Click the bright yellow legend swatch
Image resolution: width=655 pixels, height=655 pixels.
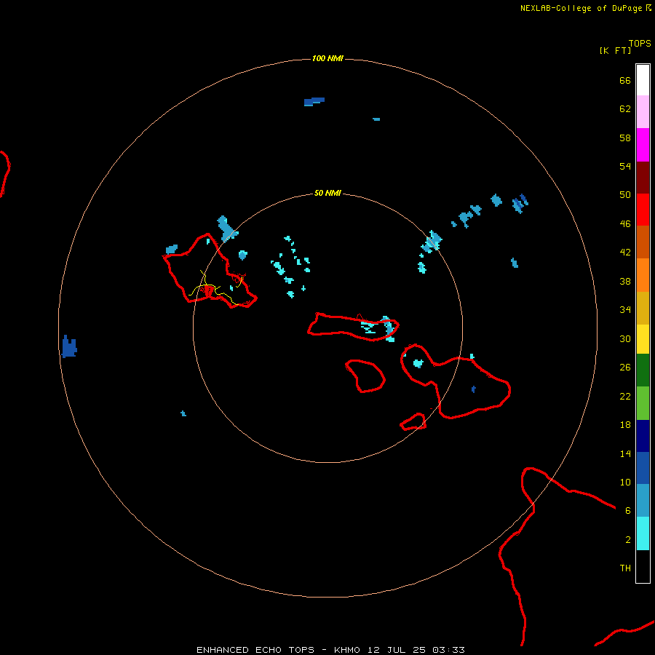tap(643, 339)
